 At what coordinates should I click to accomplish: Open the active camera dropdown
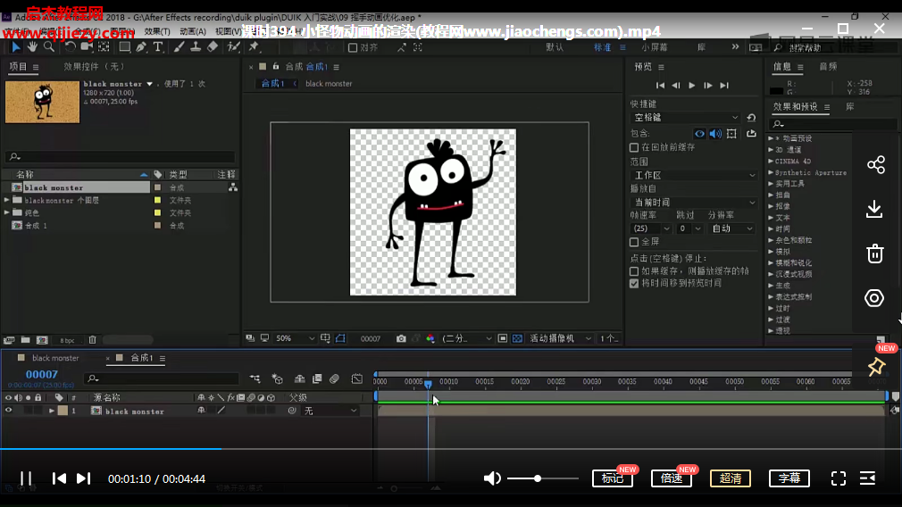pyautogui.click(x=560, y=338)
